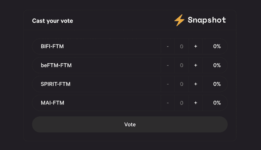This screenshot has height=150, width=261.
Task: Decrease SPIRIT-FTM vote with minus button
Action: click(x=167, y=84)
